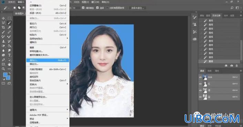The image size is (243, 127).
Task: Create new document from current state icon
Action: (x=226, y=66)
